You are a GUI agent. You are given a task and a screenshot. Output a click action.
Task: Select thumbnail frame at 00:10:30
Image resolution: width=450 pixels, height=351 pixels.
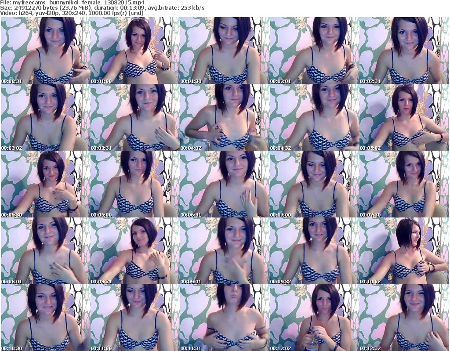45,318
